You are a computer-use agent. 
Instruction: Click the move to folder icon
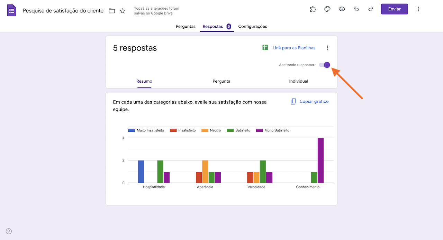pyautogui.click(x=111, y=11)
